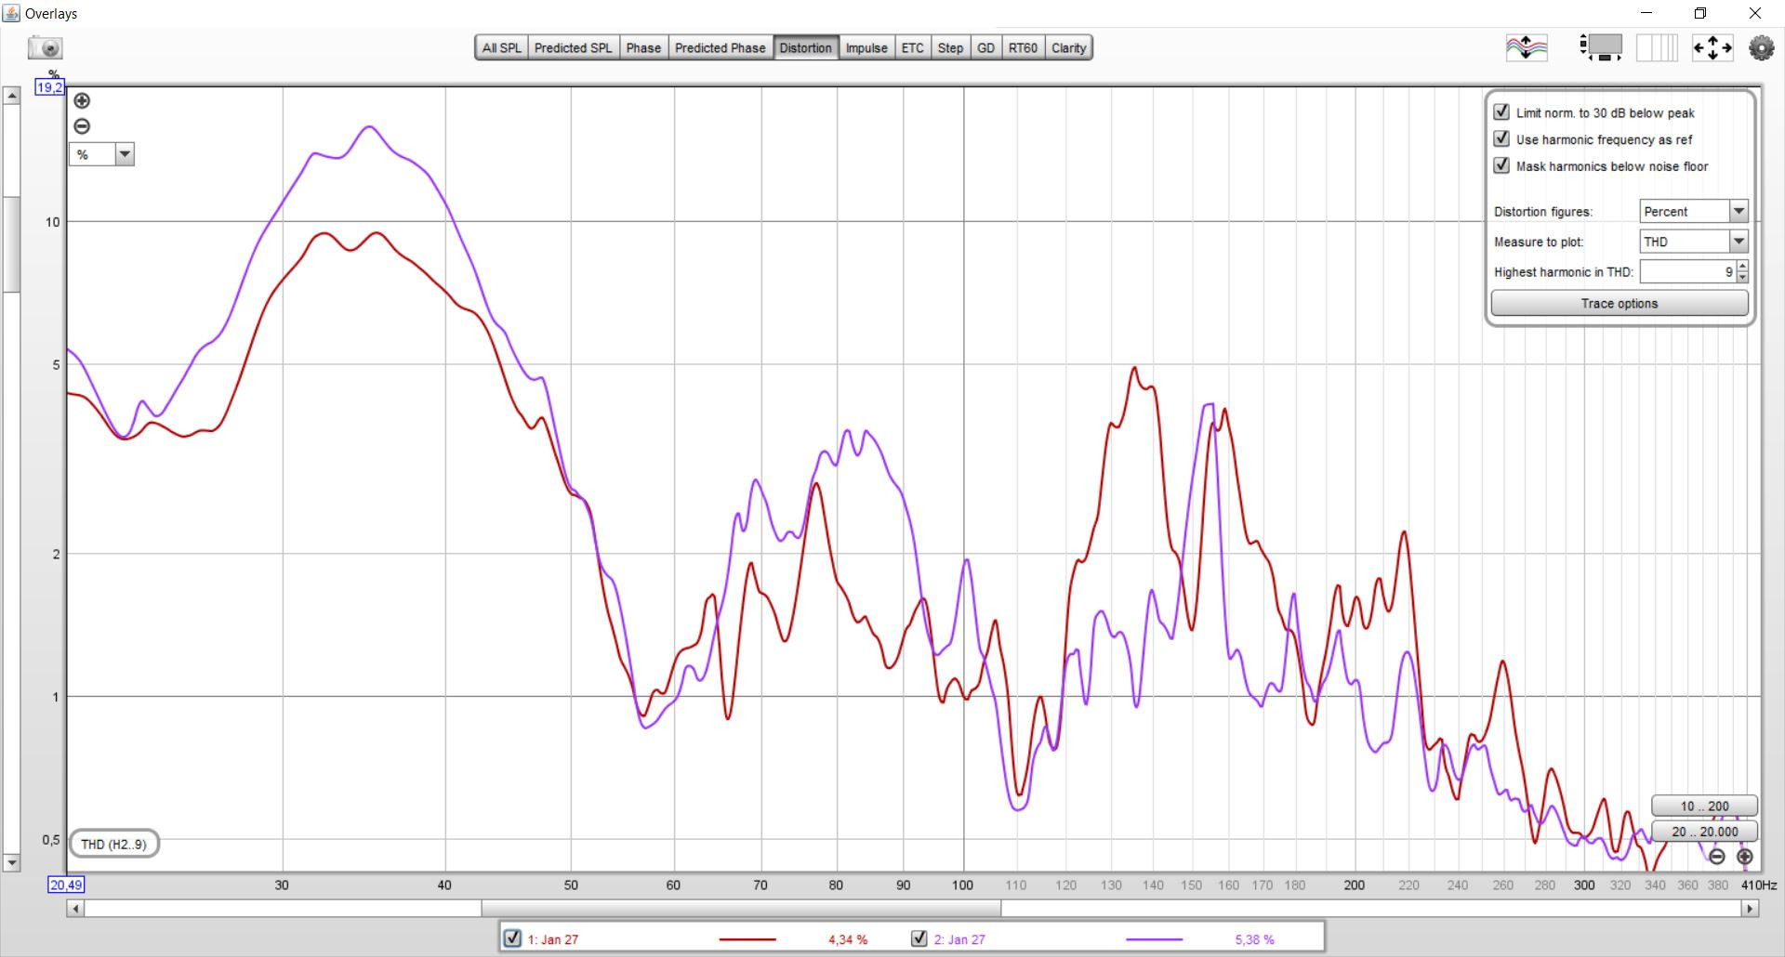Switch to the Predicted Phase tab

(721, 48)
